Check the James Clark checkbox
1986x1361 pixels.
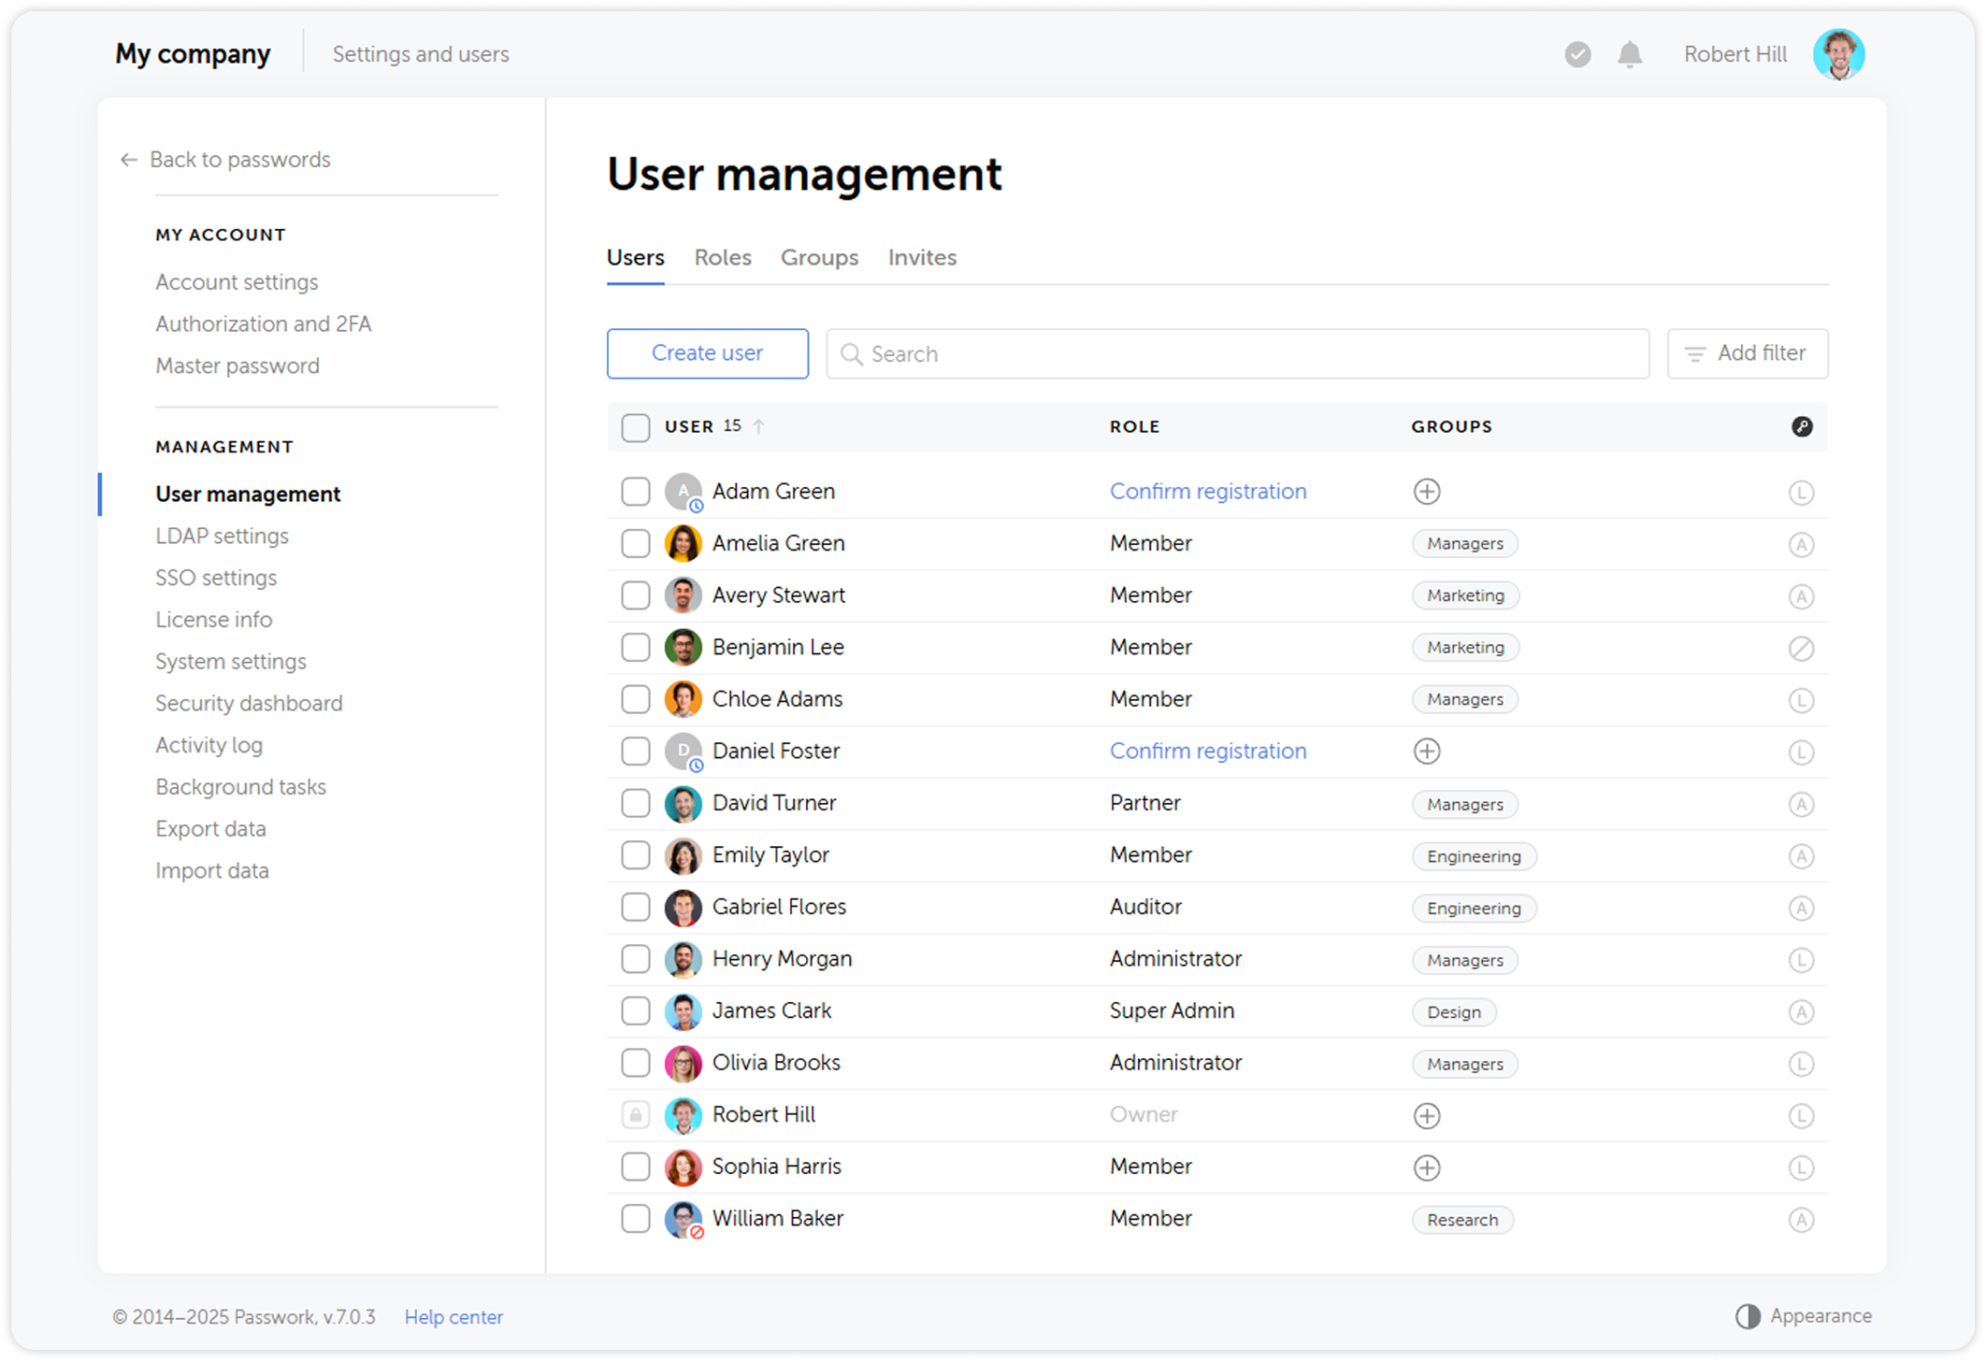636,1010
